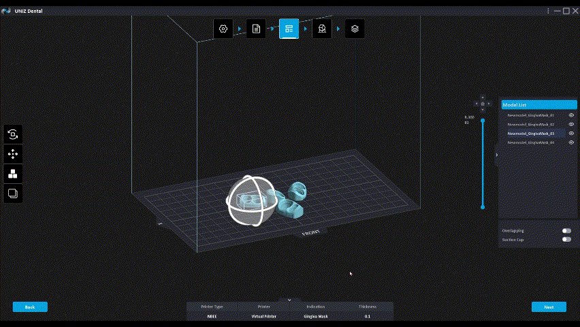The width and height of the screenshot is (580, 327).
Task: Click the Next button
Action: click(x=549, y=307)
